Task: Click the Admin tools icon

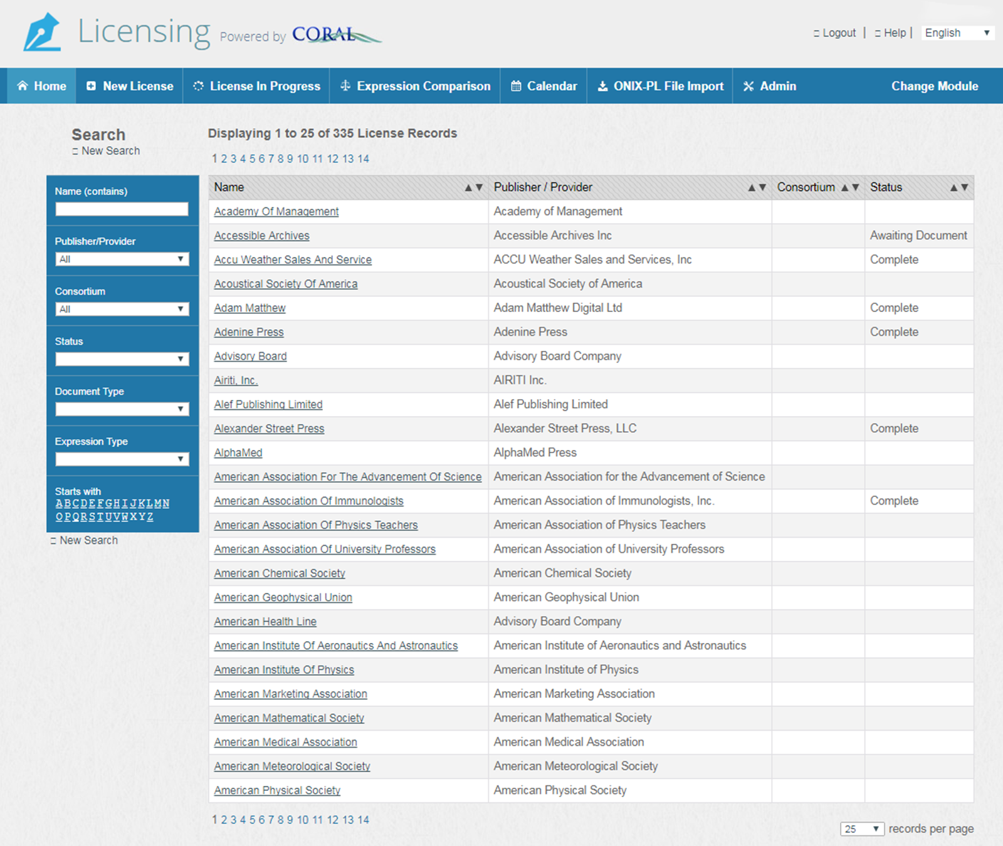Action: click(x=748, y=86)
